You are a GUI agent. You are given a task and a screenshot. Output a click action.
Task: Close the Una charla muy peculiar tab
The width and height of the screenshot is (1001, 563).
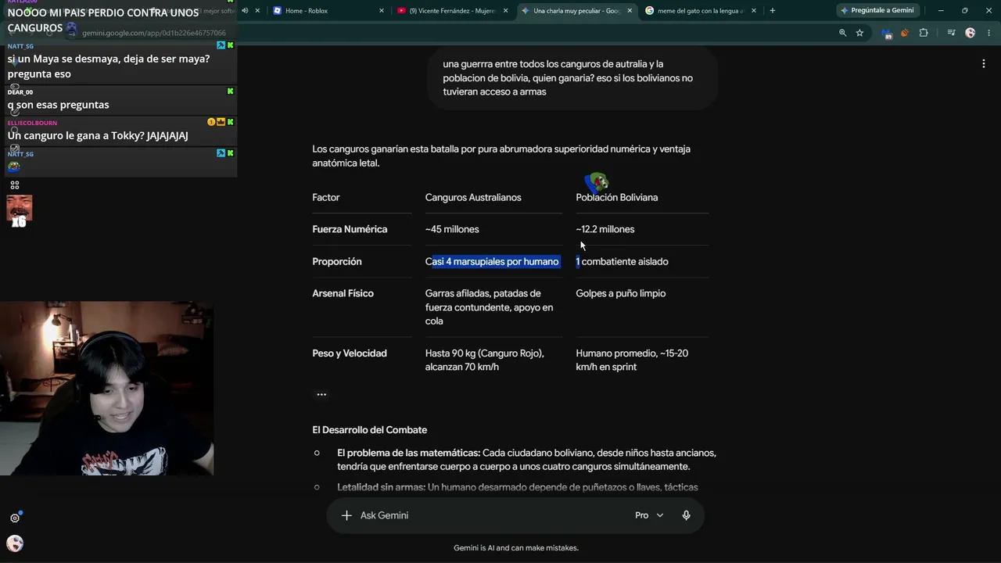(x=630, y=11)
